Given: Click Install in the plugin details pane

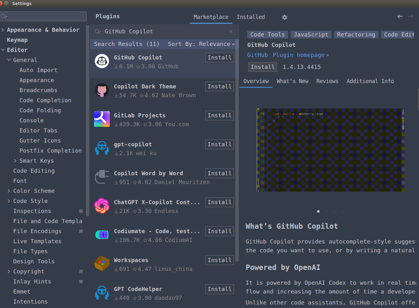Looking at the screenshot, I should [263, 67].
